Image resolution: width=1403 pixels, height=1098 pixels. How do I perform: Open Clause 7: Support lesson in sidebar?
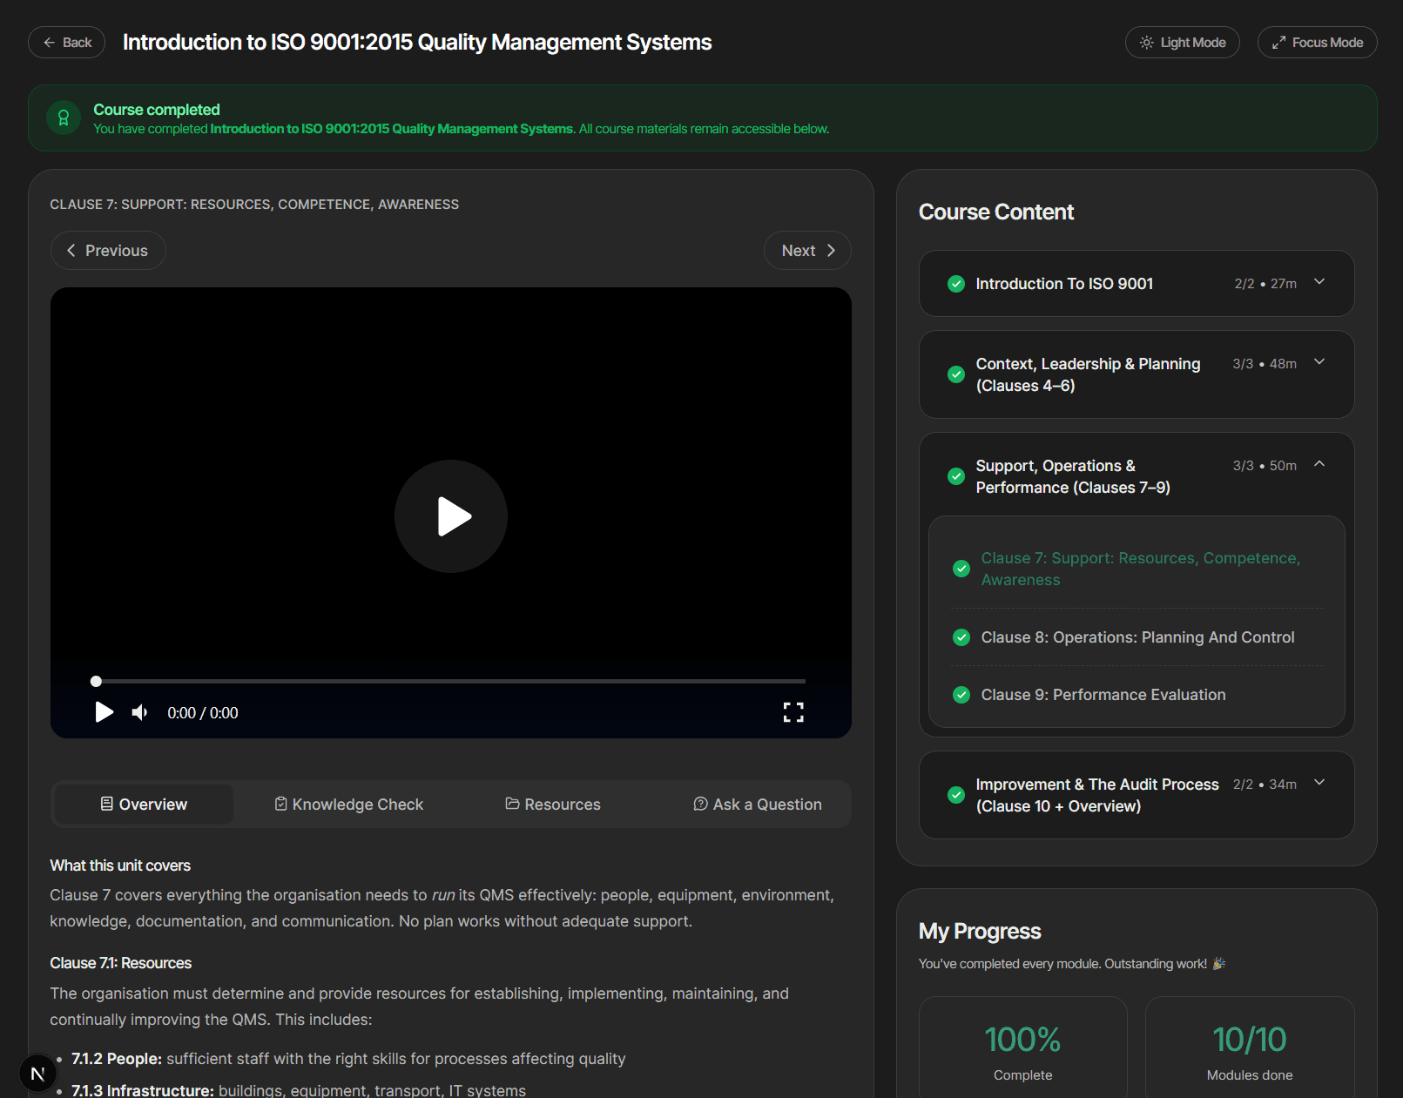(x=1137, y=569)
